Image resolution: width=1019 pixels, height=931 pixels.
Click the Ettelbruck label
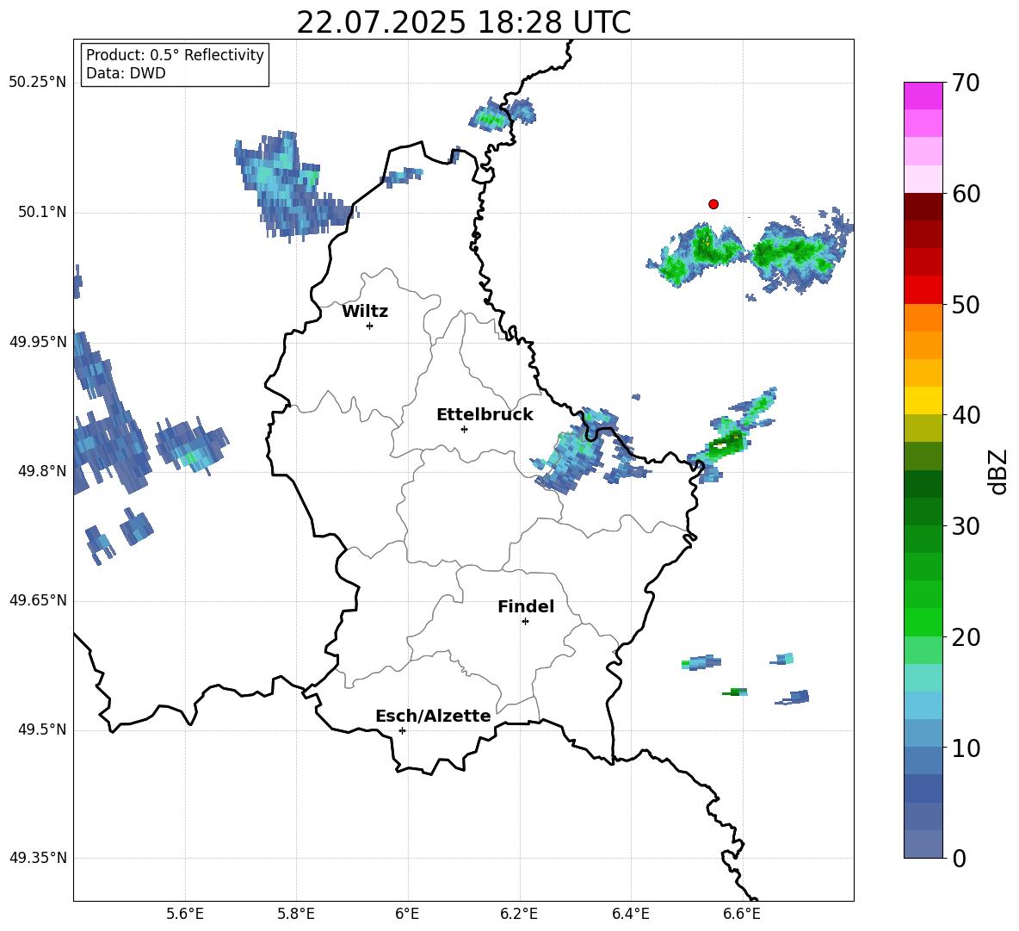pyautogui.click(x=485, y=415)
